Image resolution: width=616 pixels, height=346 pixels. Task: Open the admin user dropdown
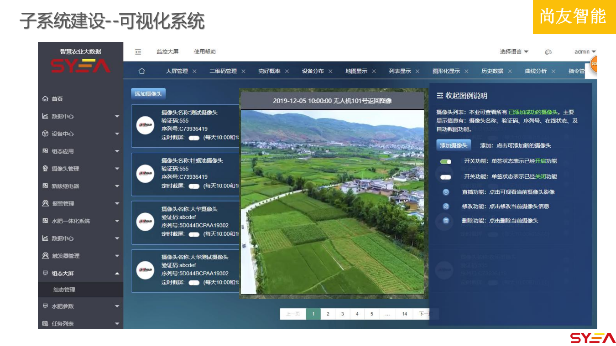[585, 52]
